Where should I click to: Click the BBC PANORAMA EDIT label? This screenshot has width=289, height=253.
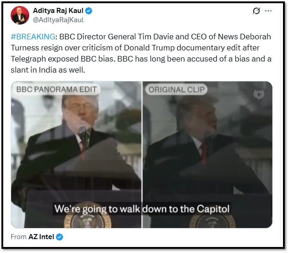57,89
